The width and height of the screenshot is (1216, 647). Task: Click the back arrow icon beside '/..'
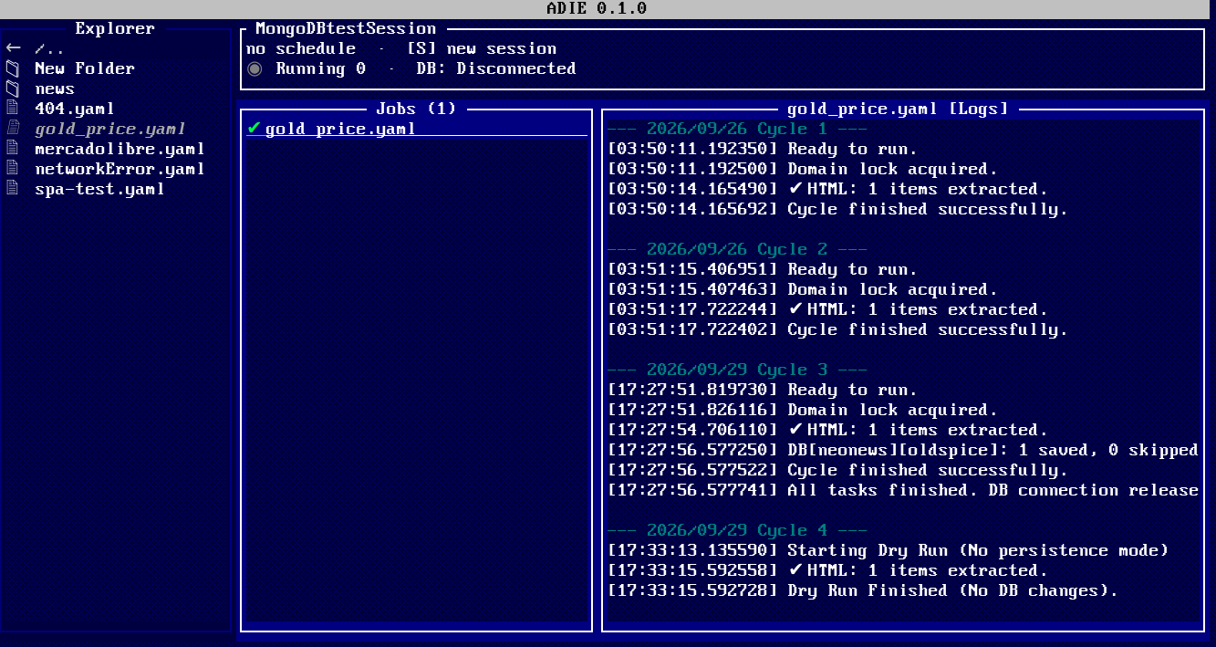pyautogui.click(x=13, y=48)
